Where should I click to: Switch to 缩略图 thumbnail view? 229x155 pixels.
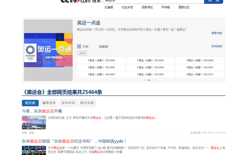(103, 47)
